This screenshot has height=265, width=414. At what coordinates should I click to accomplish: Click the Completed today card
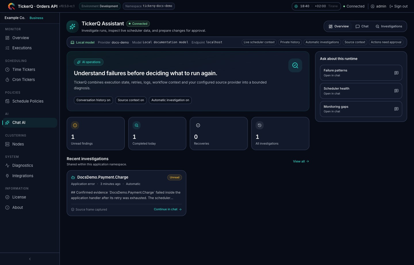[x=157, y=133]
